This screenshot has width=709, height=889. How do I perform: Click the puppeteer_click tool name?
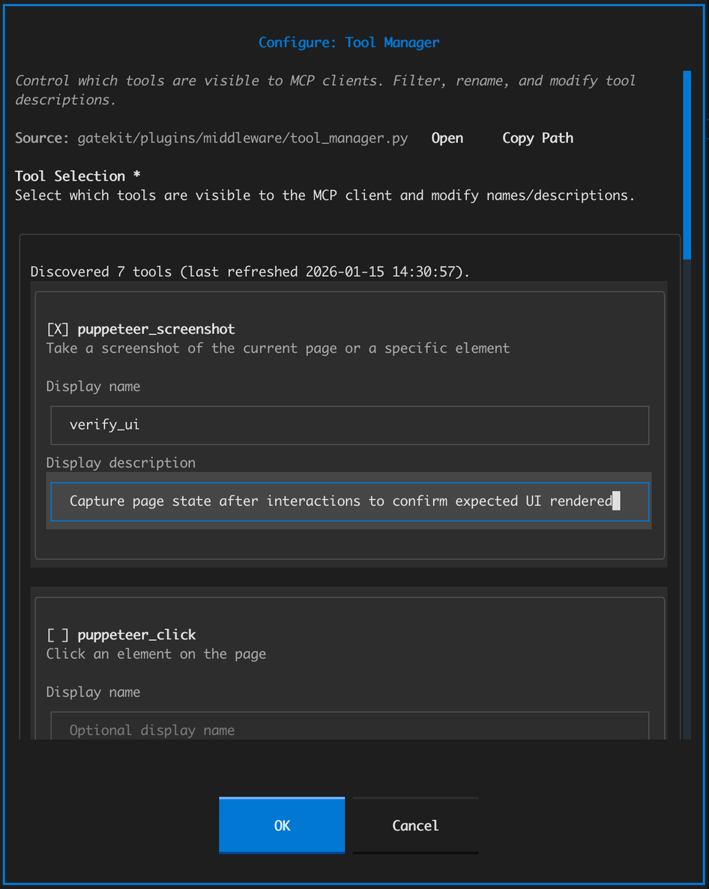[x=136, y=634]
